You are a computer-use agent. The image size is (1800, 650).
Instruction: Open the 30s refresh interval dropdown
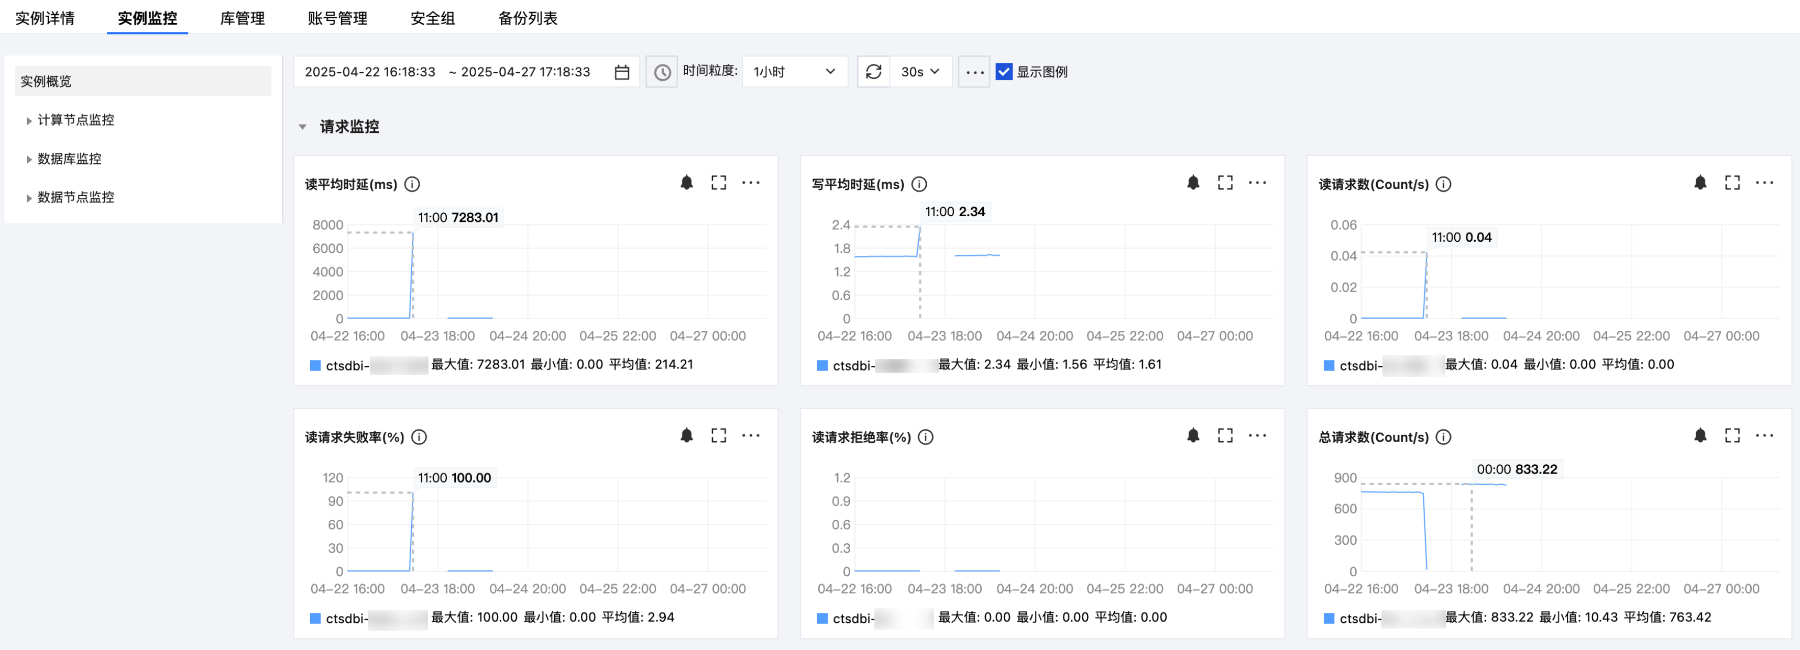coord(919,72)
